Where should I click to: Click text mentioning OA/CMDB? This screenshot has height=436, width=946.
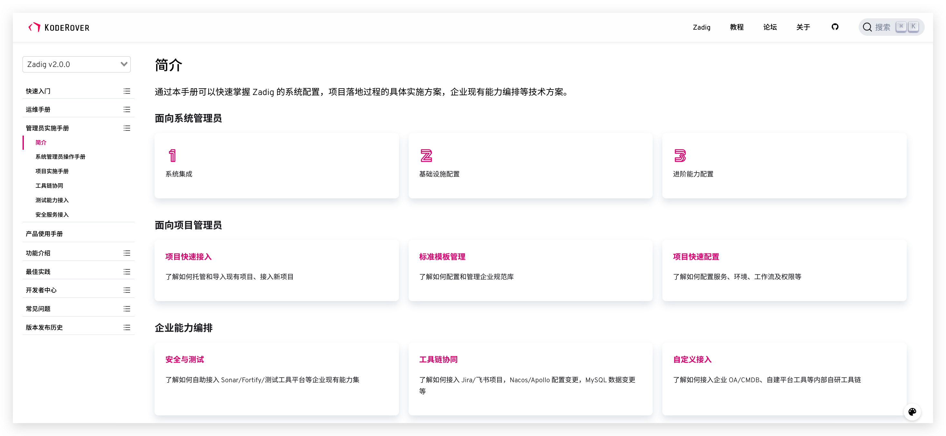point(767,380)
